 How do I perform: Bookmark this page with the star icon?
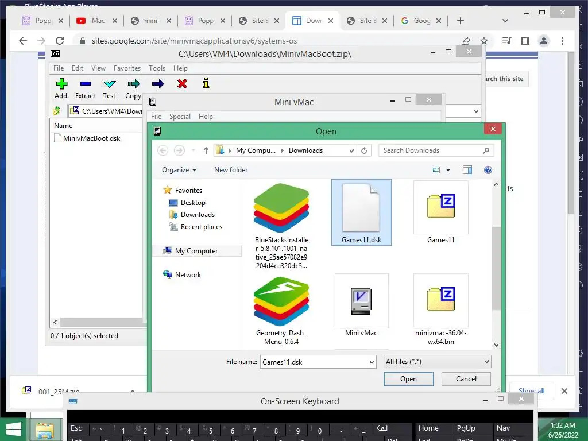[484, 41]
